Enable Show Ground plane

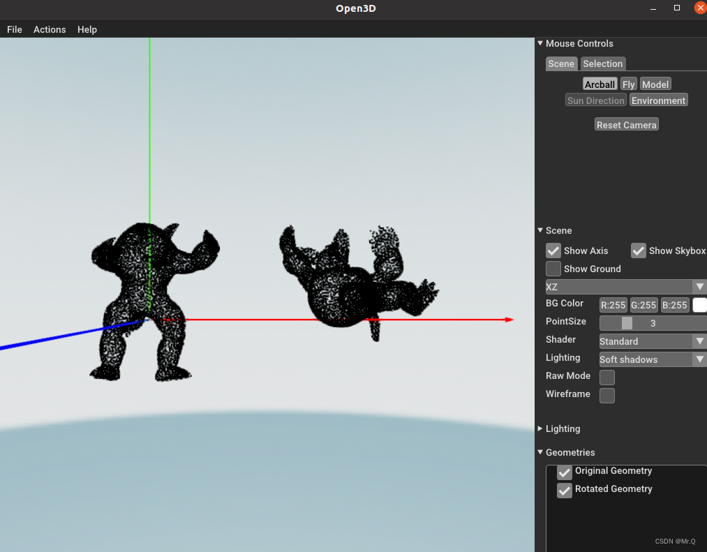(553, 268)
